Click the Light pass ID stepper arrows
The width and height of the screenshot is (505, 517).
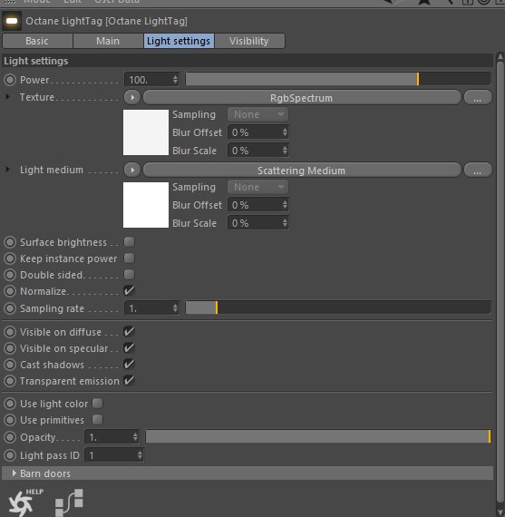pyautogui.click(x=140, y=455)
